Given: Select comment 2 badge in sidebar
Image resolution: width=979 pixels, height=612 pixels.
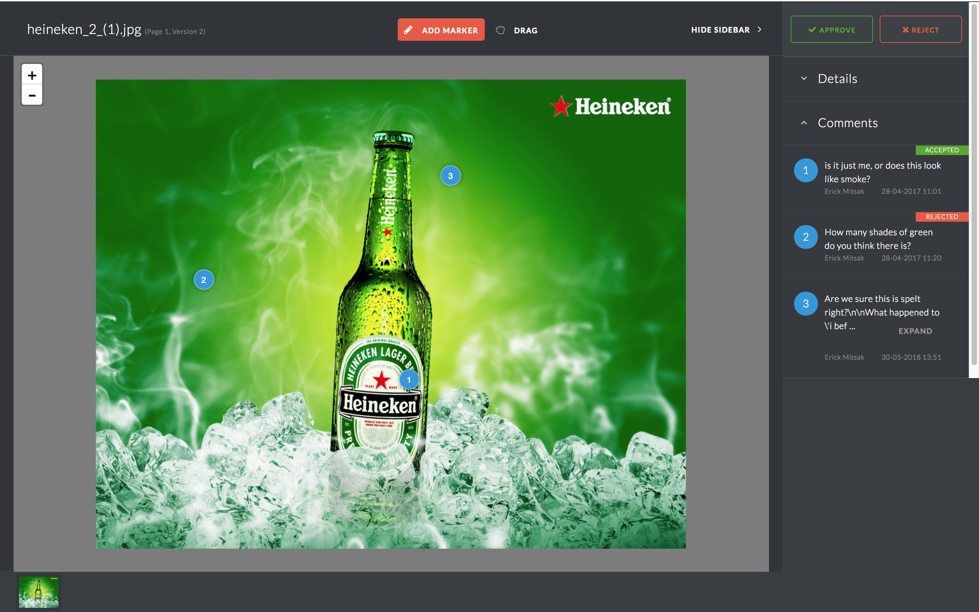Looking at the screenshot, I should (x=805, y=237).
